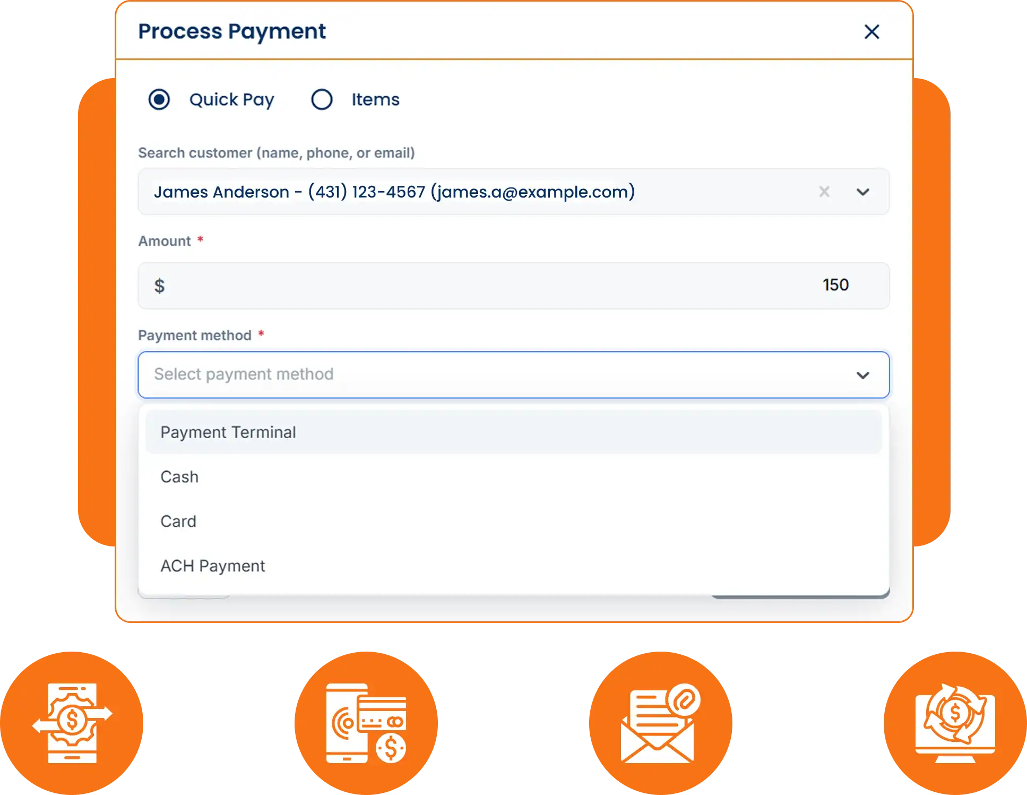Select the Quick Pay radio option

click(x=159, y=99)
